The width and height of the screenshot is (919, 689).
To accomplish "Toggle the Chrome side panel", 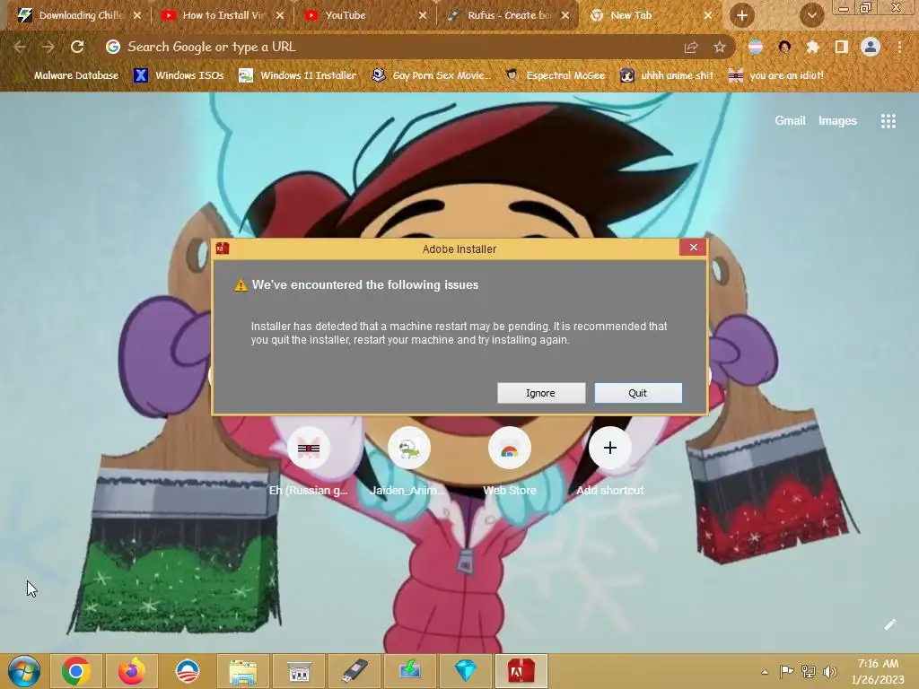I will 842,47.
